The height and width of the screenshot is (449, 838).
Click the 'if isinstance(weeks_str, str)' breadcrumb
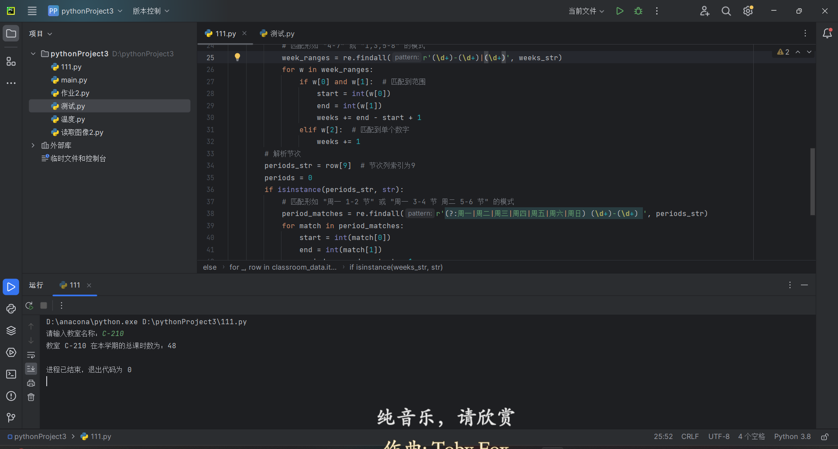(x=396, y=267)
